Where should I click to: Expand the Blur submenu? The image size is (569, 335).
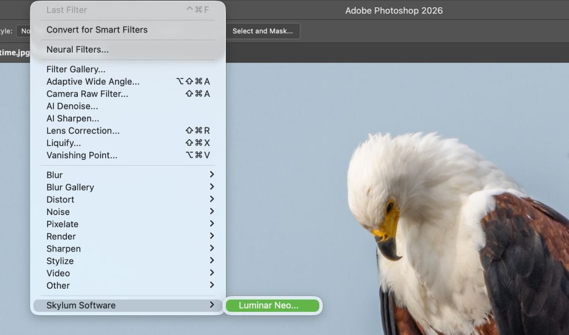tap(128, 175)
